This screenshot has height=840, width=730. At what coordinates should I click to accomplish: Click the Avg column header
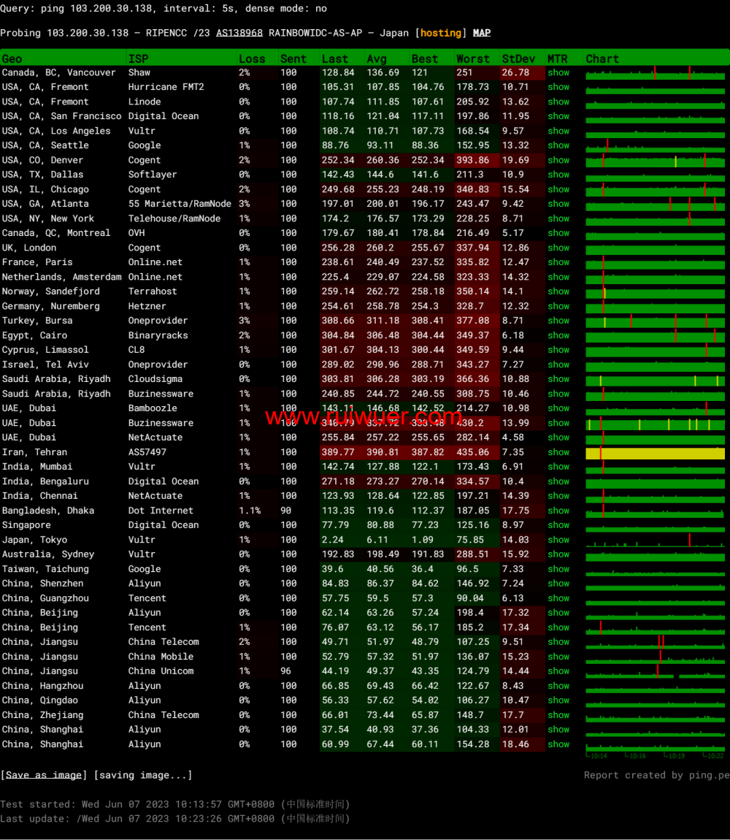pyautogui.click(x=377, y=58)
